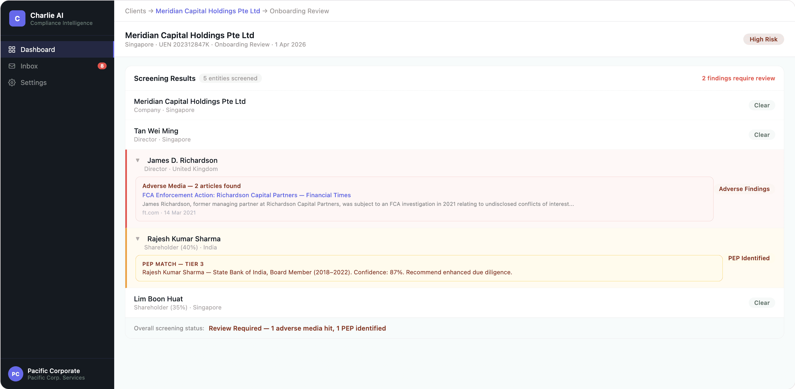795x389 pixels.
Task: Open the Inbox menu item
Action: tap(29, 66)
